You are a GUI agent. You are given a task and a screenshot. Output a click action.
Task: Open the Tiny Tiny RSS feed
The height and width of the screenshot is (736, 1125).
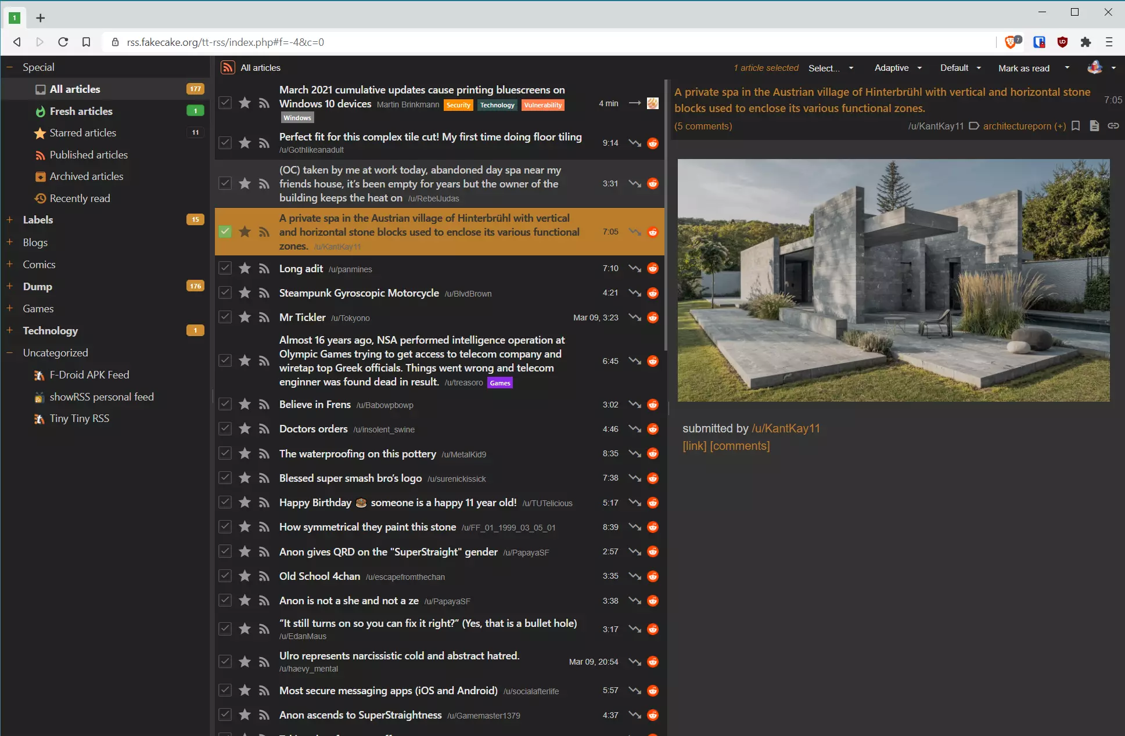tap(79, 418)
